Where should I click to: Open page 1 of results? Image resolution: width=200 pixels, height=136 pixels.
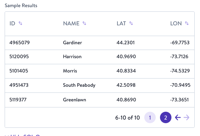pyautogui.click(x=150, y=117)
